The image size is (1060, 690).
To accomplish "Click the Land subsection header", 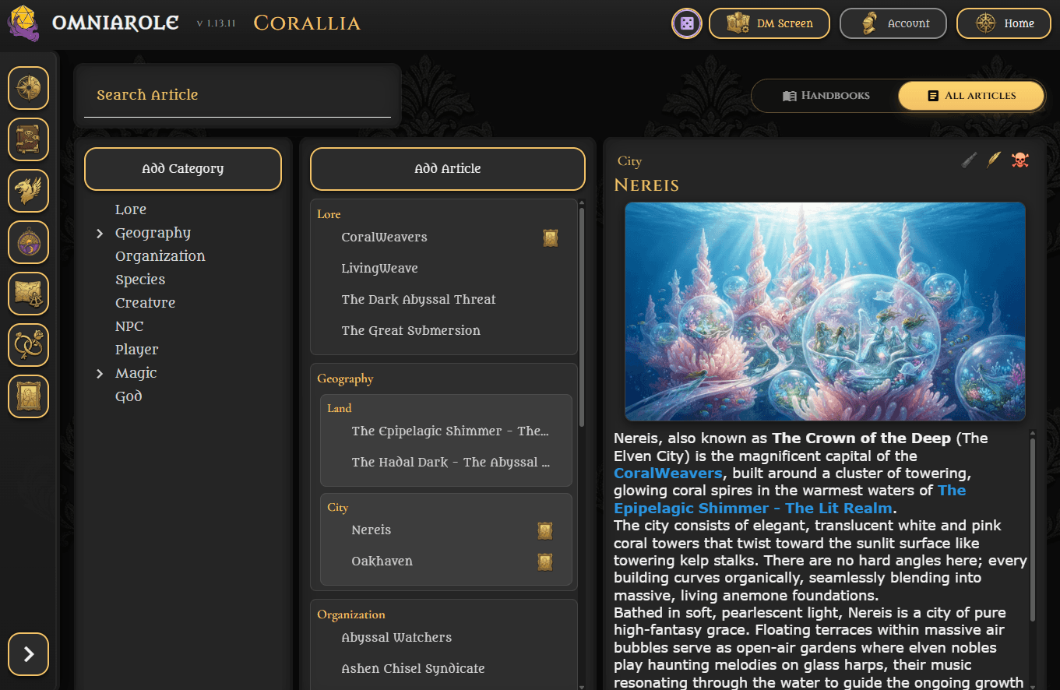I will [339, 408].
